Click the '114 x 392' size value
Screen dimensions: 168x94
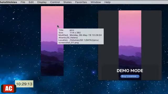coord(75,33)
